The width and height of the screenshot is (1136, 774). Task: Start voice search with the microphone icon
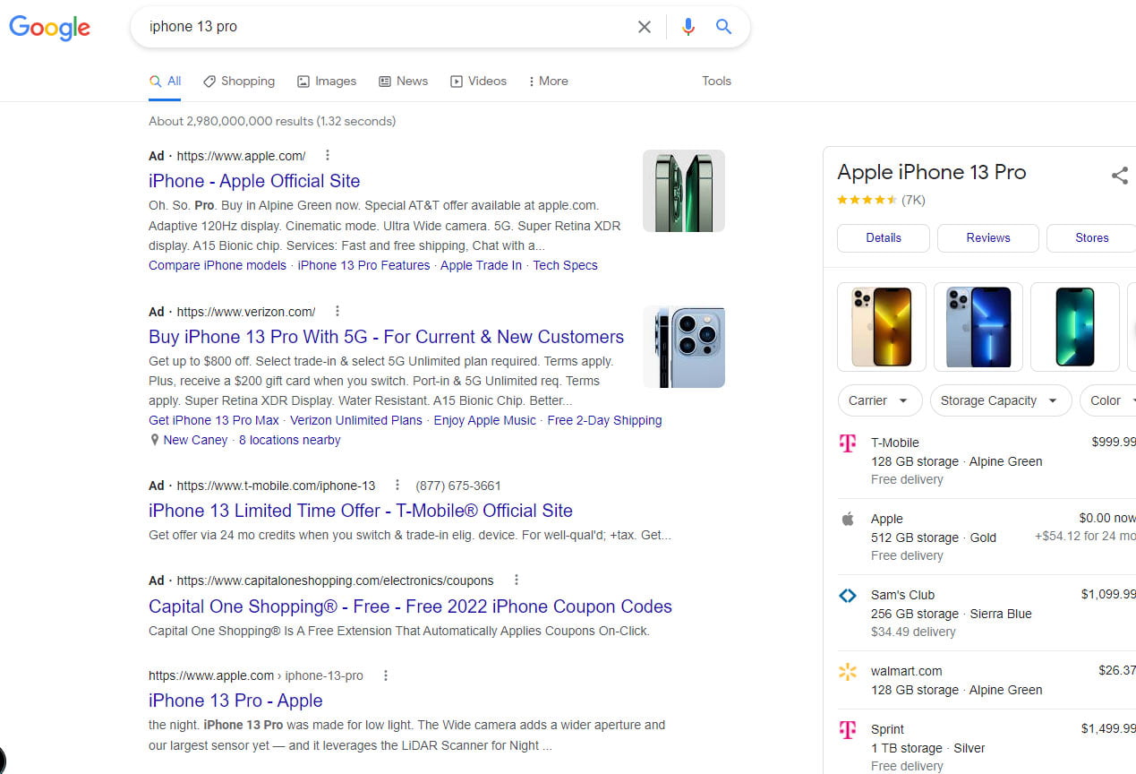point(688,27)
